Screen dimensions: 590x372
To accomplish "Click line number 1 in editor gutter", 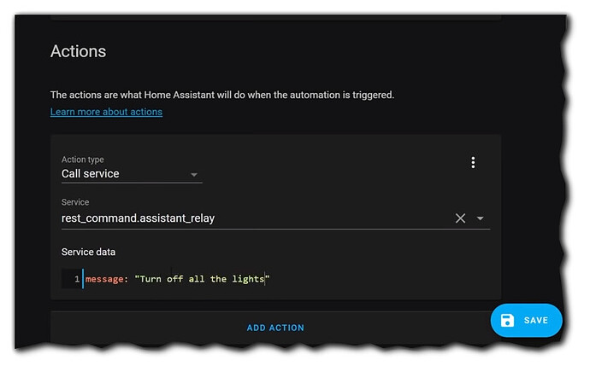I will (76, 279).
